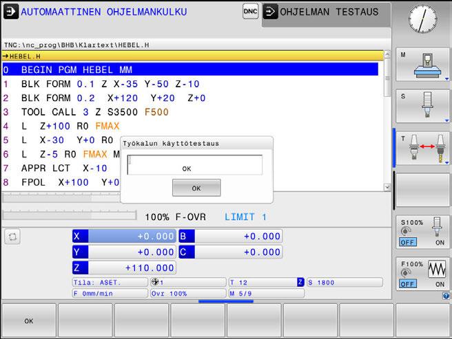Click the S 1800 spindle speed field

click(345, 283)
